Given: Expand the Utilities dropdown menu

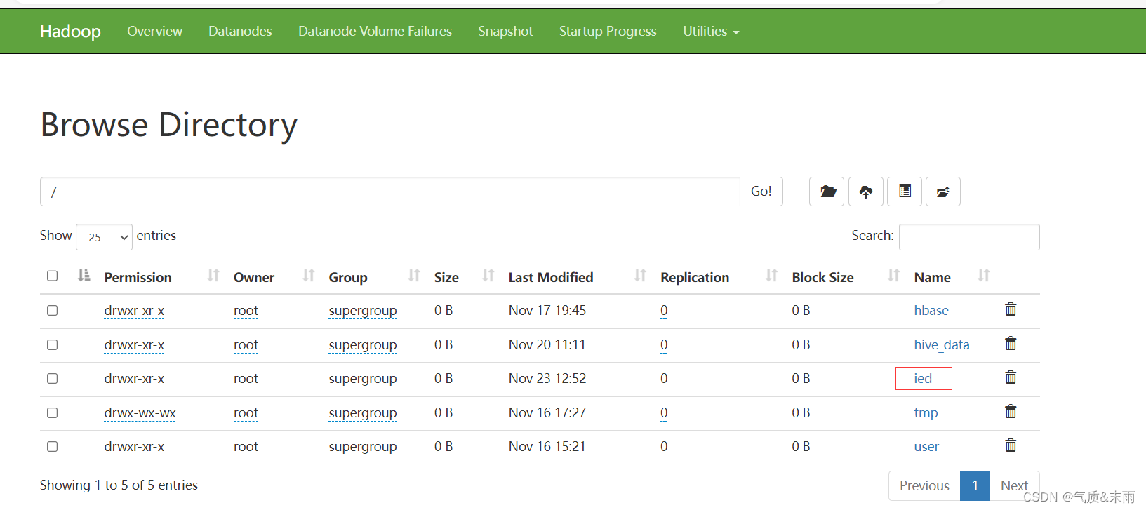Looking at the screenshot, I should click(x=711, y=32).
